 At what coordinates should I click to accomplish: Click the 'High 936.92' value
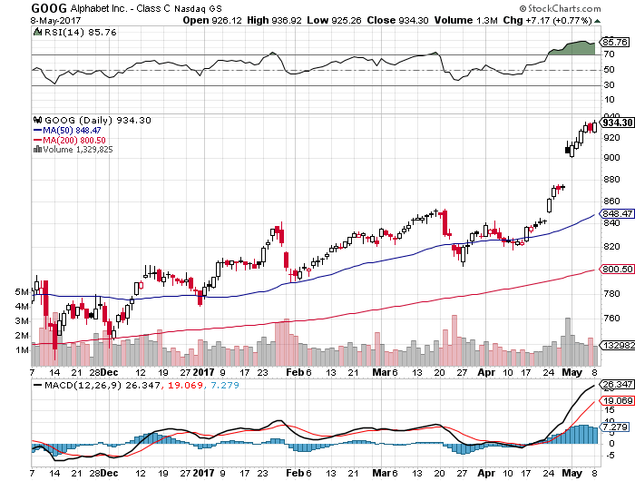click(274, 20)
